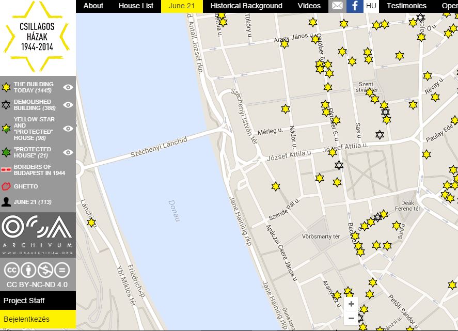Click the June 21 person silhouette icon
Screen dimensions: 458x331
coord(6,202)
